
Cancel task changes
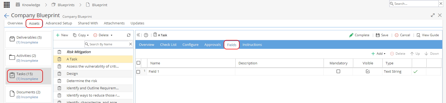click(x=402, y=35)
